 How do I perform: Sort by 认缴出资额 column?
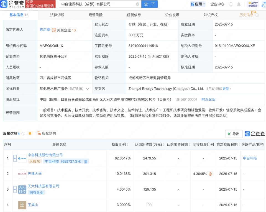(x=163, y=145)
